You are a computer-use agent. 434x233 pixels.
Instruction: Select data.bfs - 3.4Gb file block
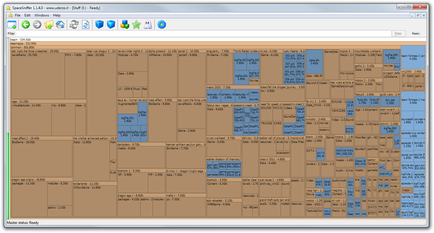coord(314,61)
